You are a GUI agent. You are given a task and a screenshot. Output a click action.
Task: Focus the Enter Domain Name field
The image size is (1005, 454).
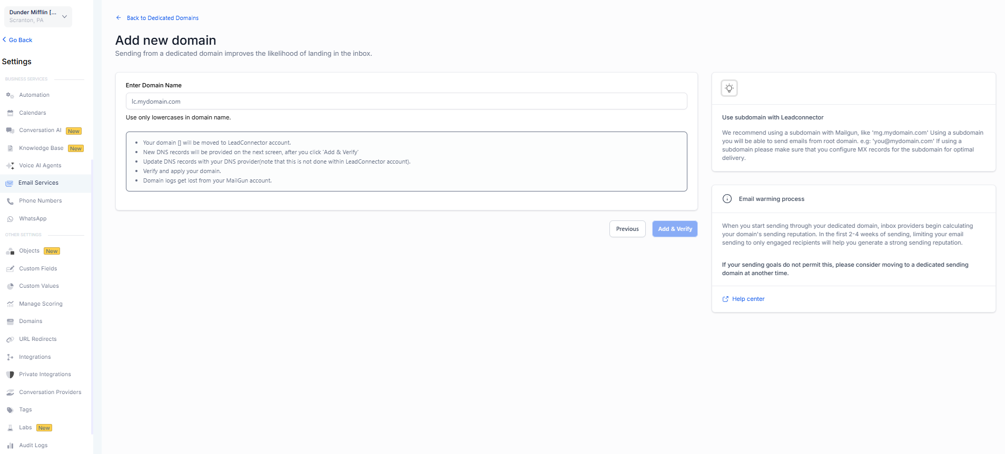tap(406, 102)
